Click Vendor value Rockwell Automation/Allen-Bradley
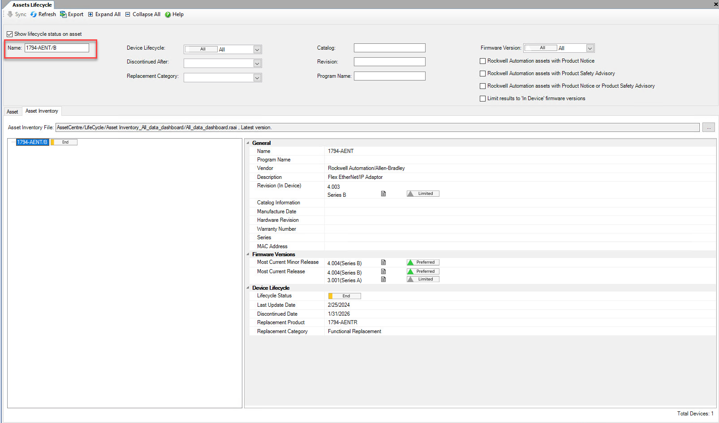Viewport: 719px width, 423px height. [366, 168]
